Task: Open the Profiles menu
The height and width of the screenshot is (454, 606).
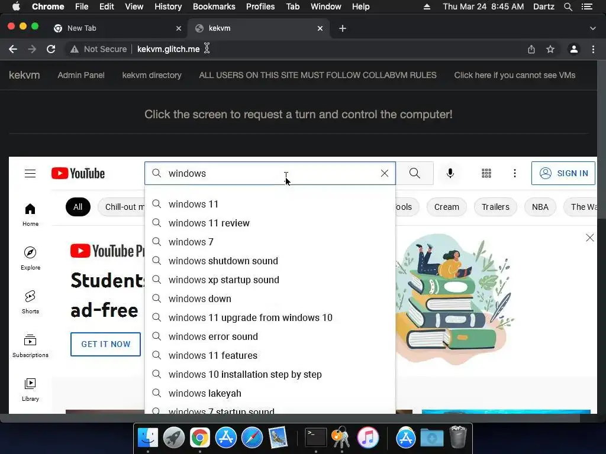Action: (x=260, y=7)
